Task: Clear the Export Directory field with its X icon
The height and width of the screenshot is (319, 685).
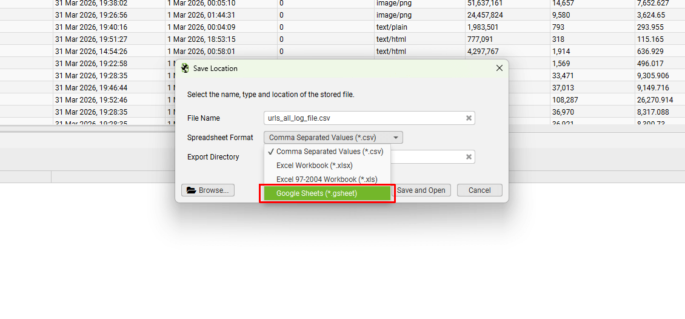Action: [469, 157]
